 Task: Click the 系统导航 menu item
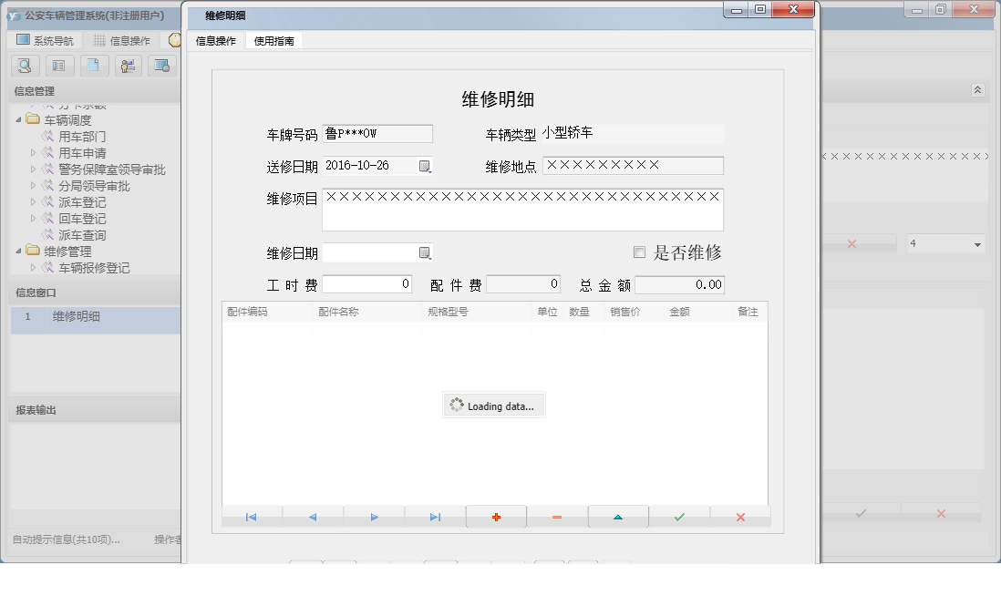coord(44,38)
